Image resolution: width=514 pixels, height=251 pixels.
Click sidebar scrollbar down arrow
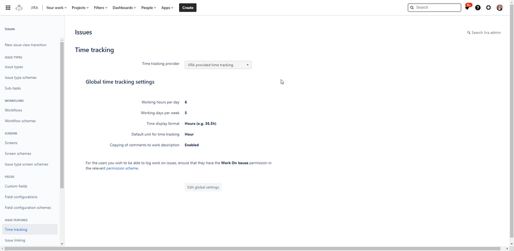click(x=62, y=244)
